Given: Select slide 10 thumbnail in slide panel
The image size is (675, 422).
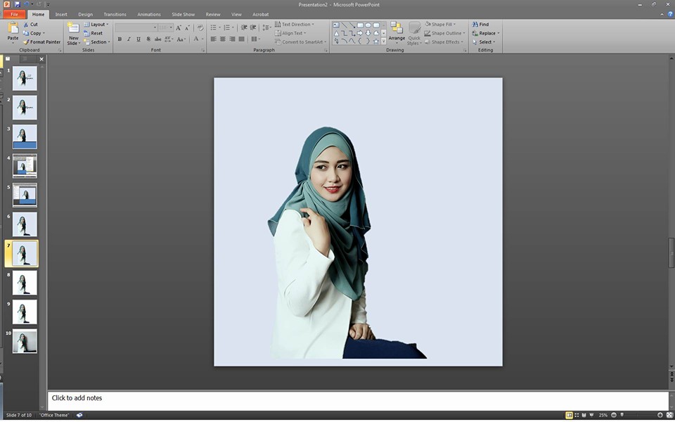Looking at the screenshot, I should (x=25, y=341).
